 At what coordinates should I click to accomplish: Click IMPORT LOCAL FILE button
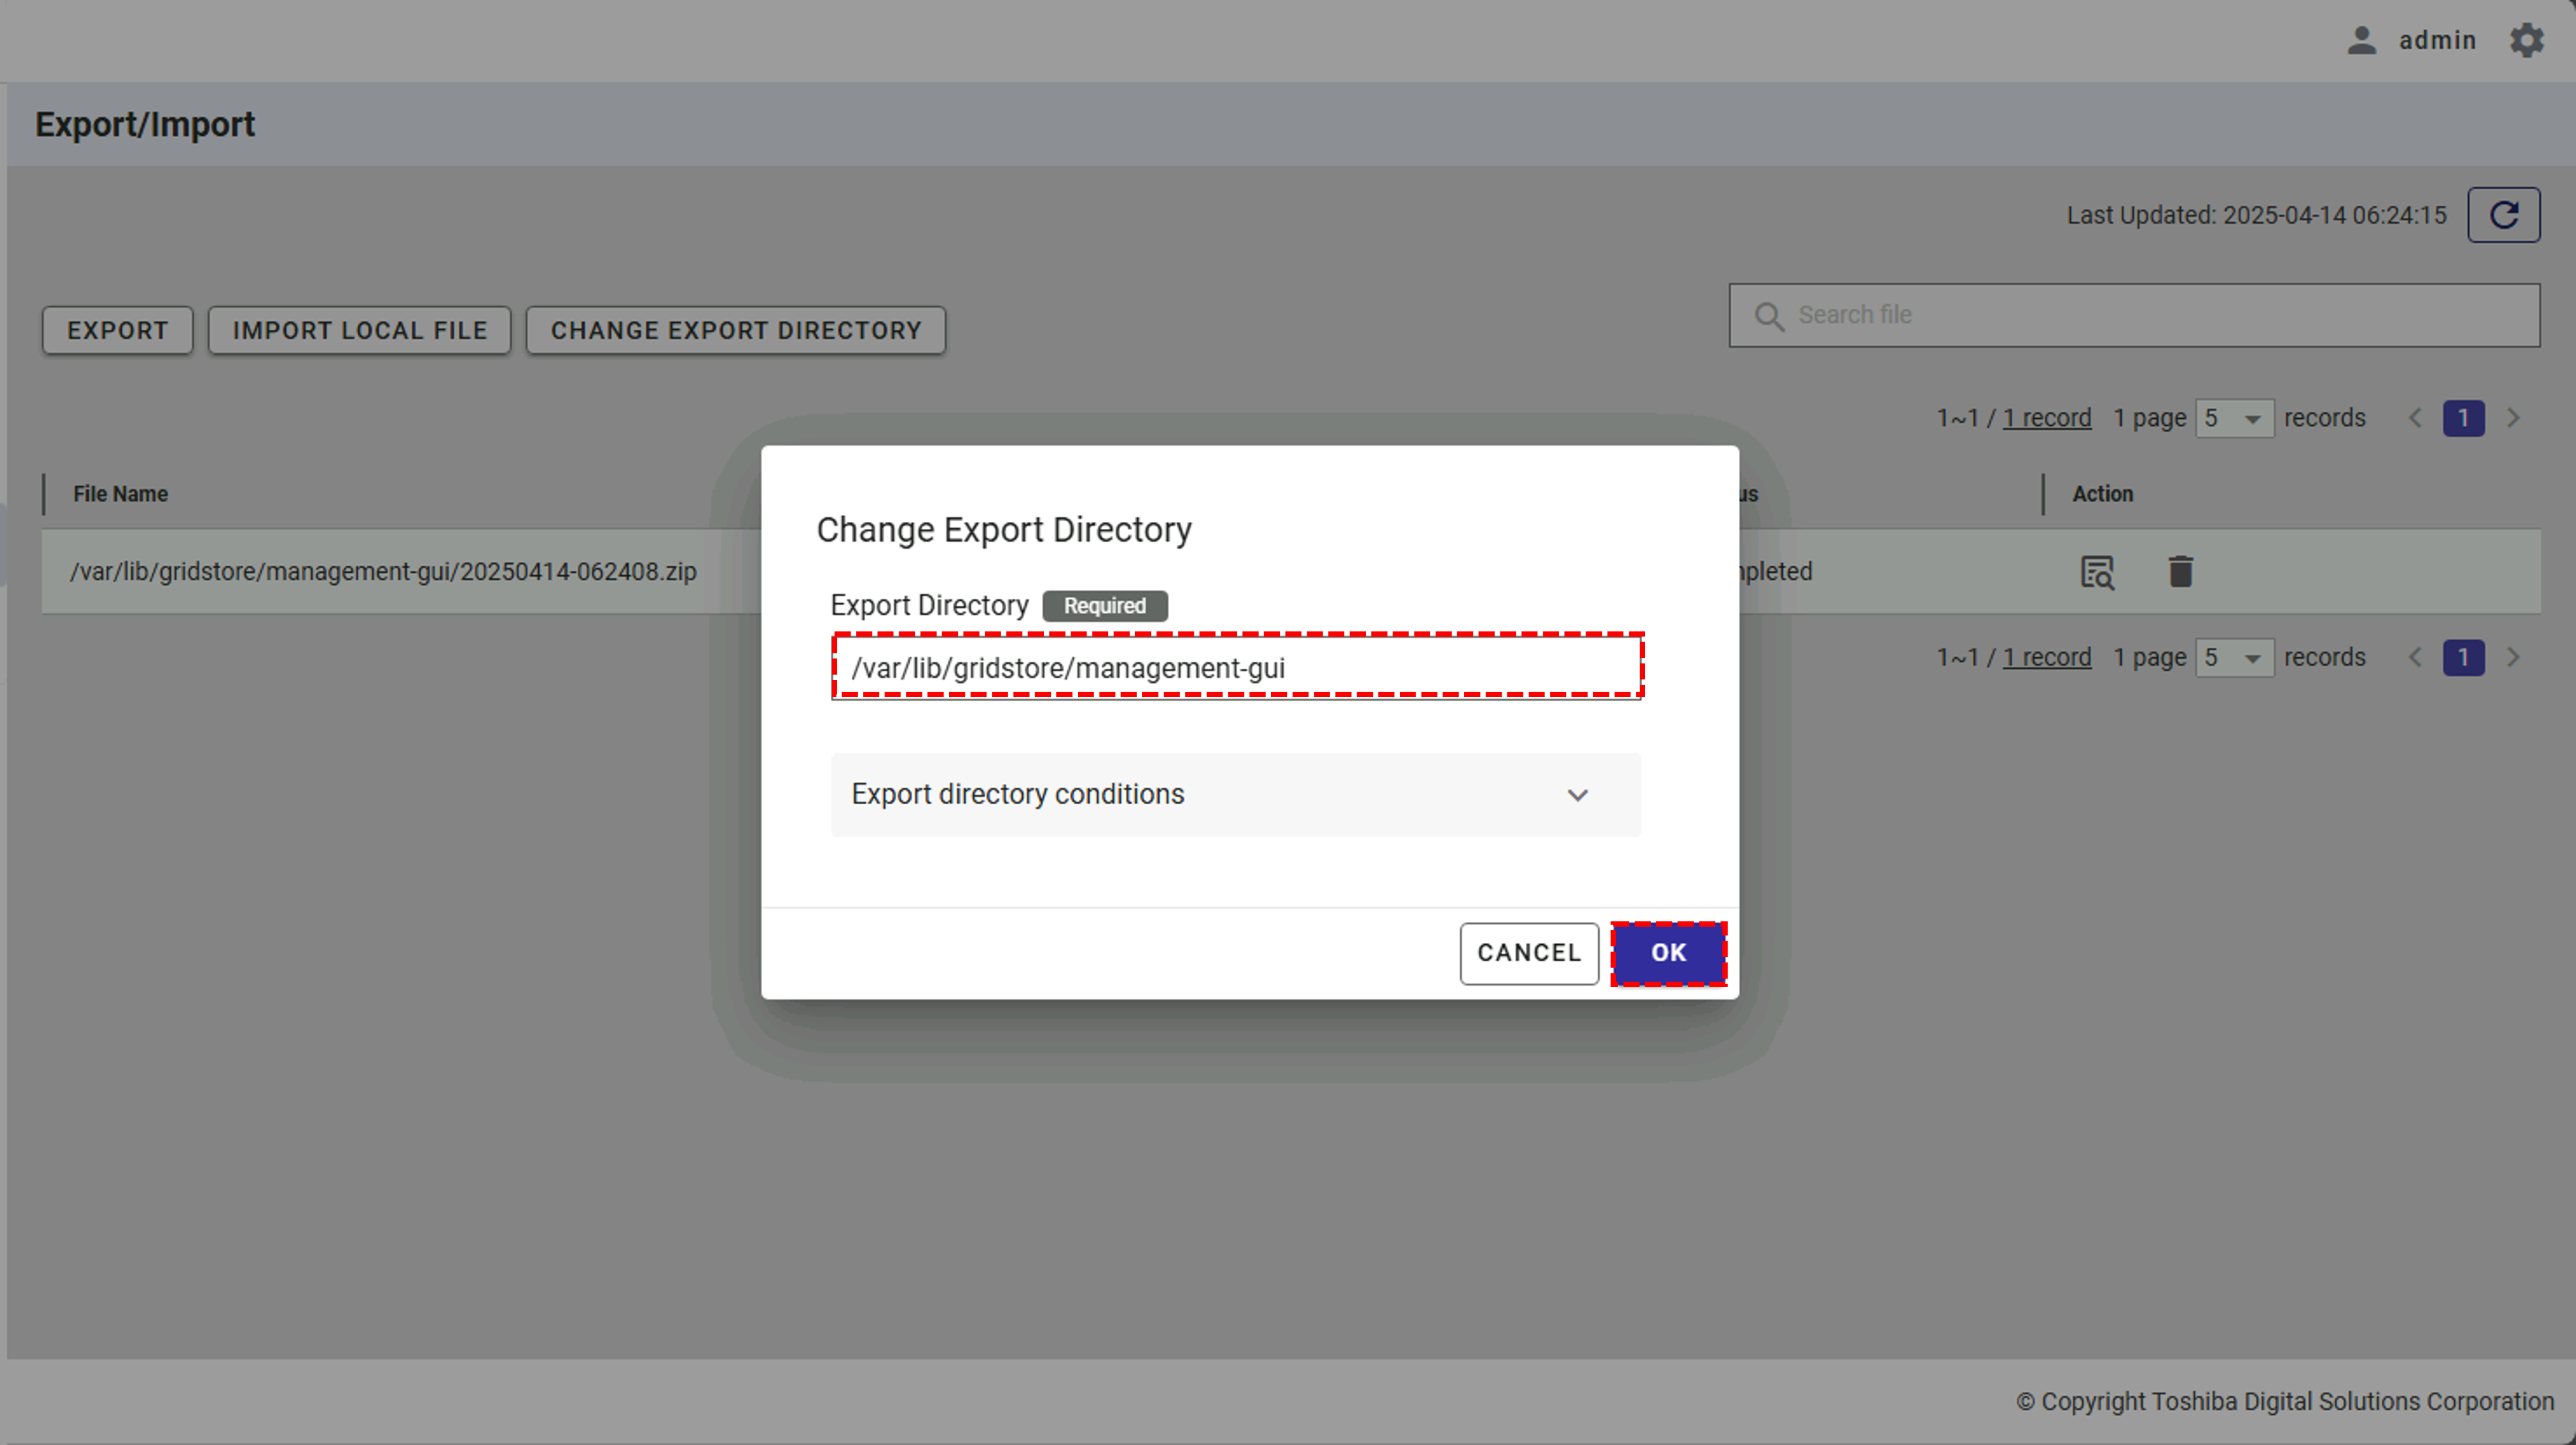pyautogui.click(x=359, y=330)
